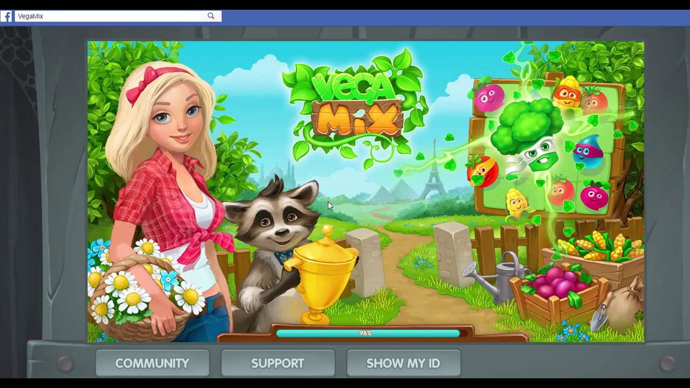The image size is (690, 388).
Task: Click the search magnifier icon
Action: tap(211, 16)
